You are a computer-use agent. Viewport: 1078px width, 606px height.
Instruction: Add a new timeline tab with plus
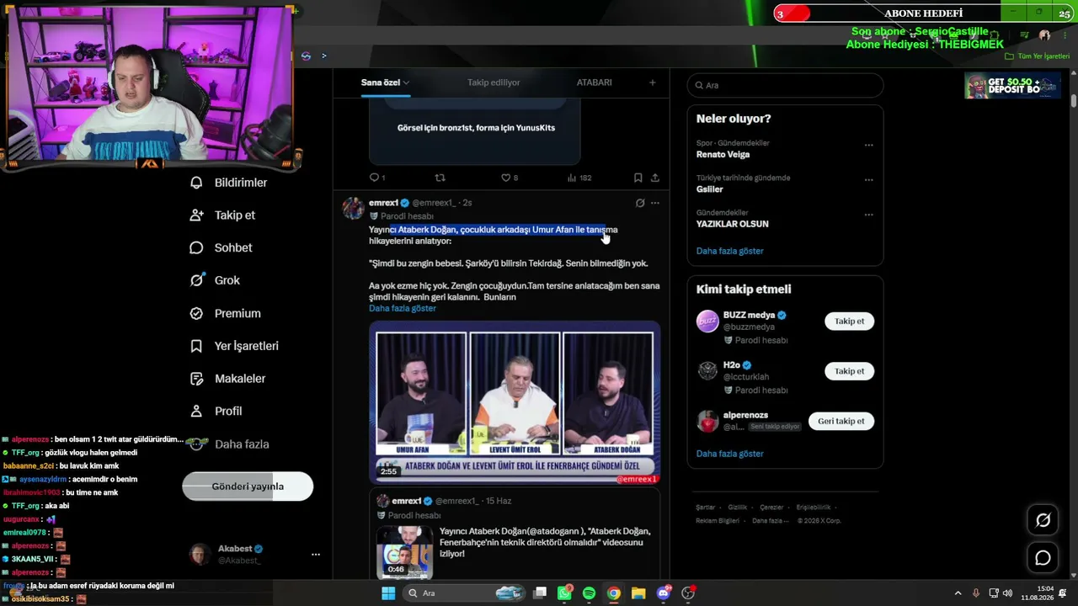point(652,82)
